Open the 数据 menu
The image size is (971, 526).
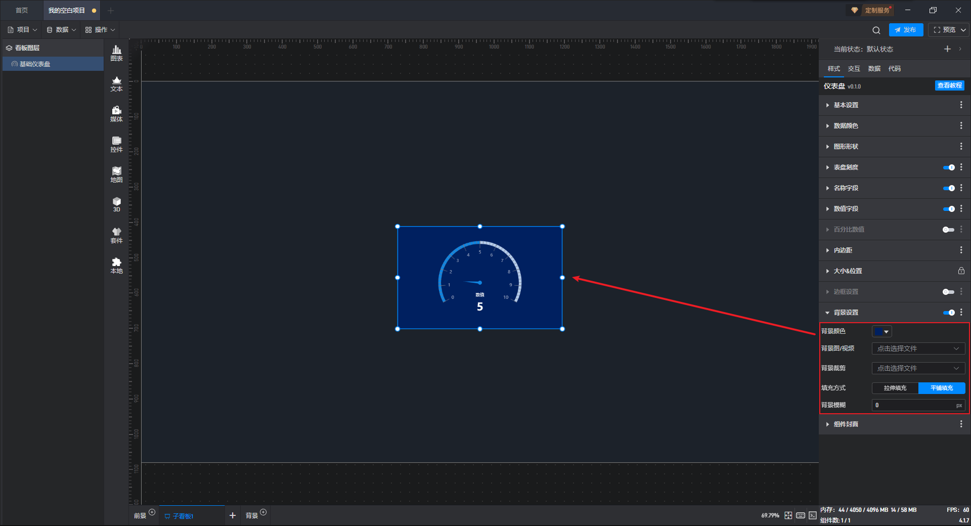click(61, 30)
